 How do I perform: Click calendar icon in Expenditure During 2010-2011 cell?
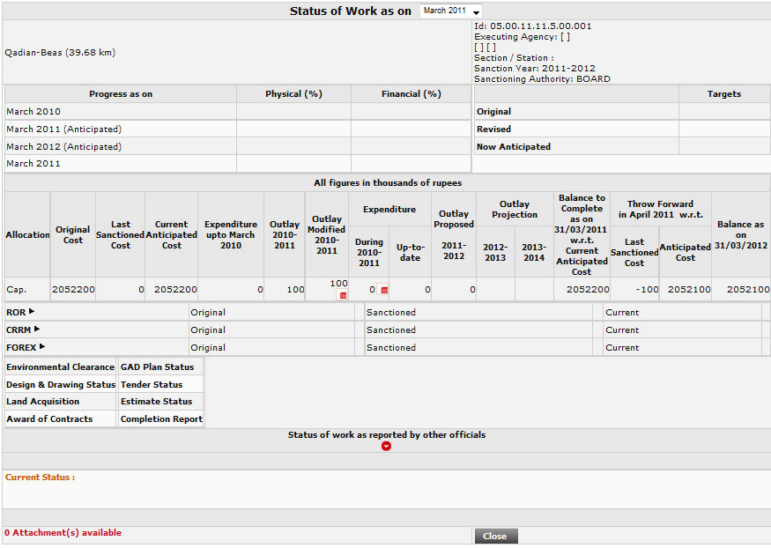(x=384, y=290)
